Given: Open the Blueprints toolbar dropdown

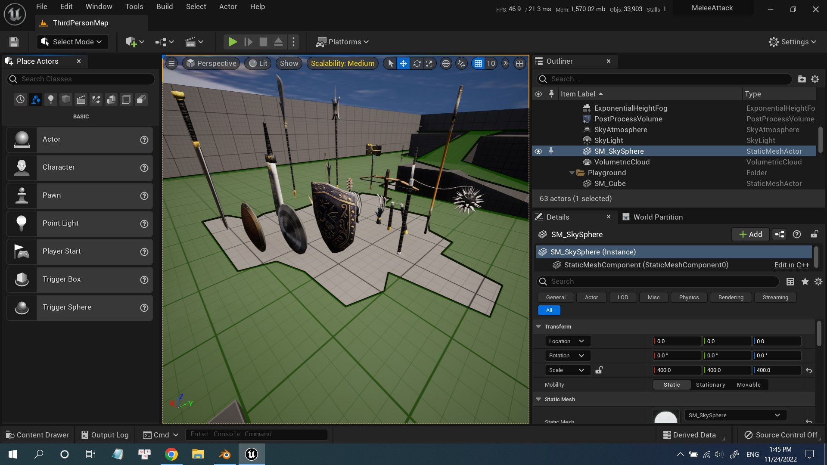Looking at the screenshot, I should (x=165, y=42).
